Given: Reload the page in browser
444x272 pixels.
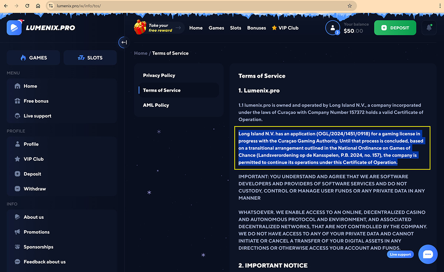Looking at the screenshot, I should coord(27,6).
